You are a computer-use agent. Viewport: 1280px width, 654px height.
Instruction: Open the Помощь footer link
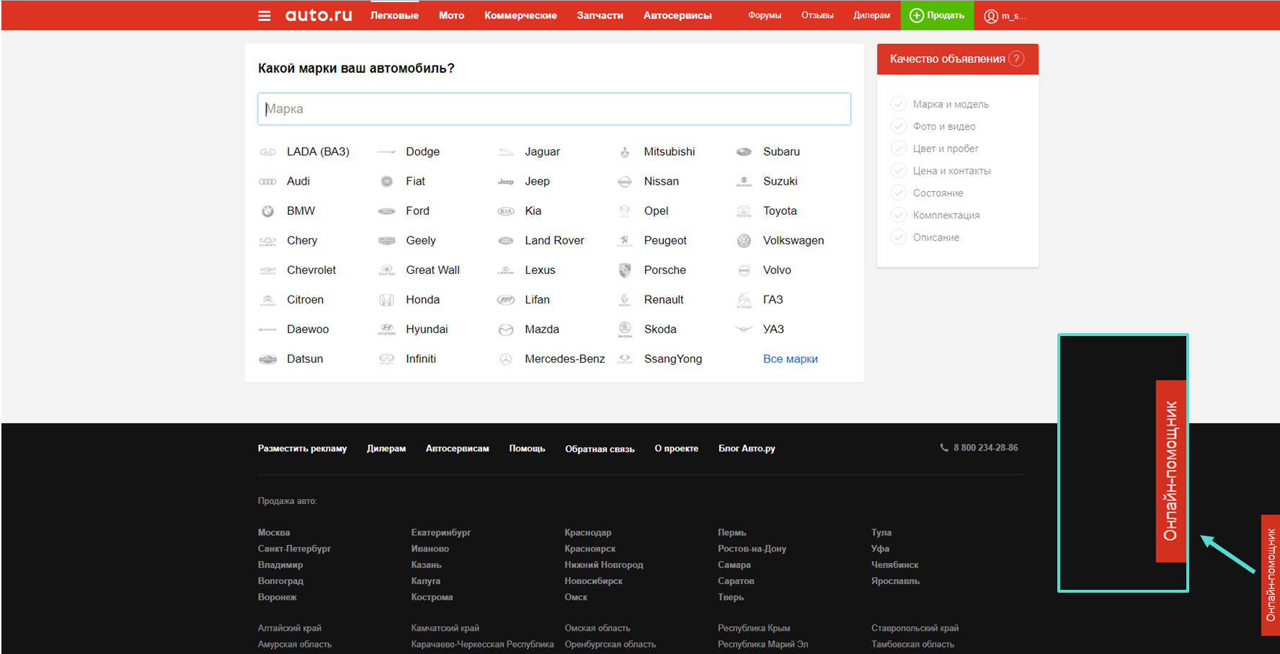527,448
